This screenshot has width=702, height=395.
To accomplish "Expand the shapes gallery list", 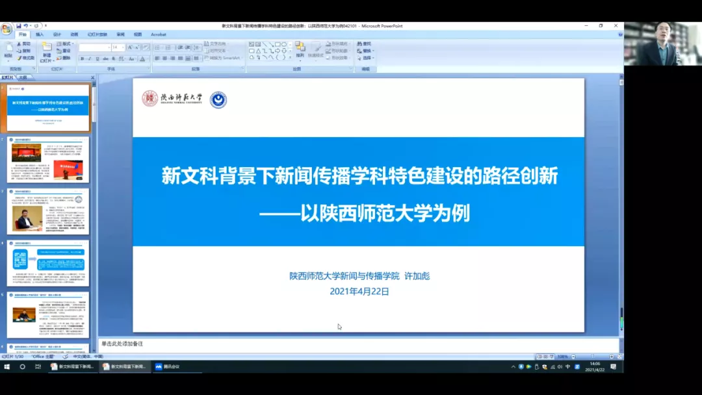I will click(289, 57).
